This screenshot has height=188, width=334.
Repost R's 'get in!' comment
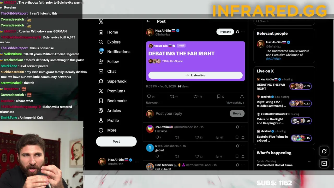coord(177,156)
